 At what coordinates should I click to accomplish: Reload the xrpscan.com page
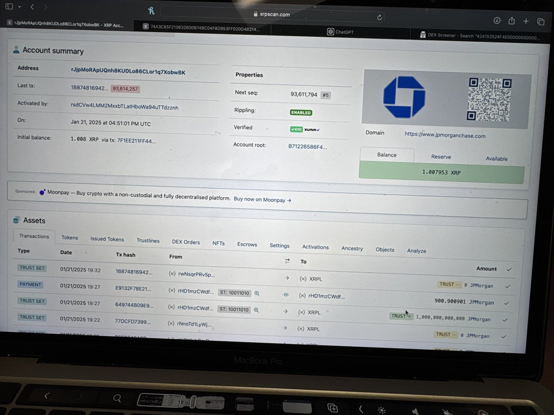[x=379, y=18]
